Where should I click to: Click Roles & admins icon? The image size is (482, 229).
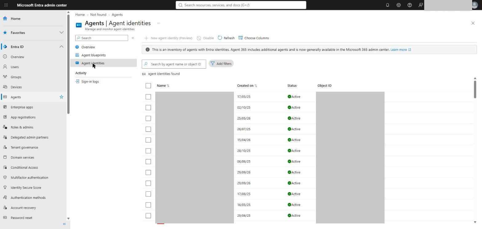coord(5,127)
